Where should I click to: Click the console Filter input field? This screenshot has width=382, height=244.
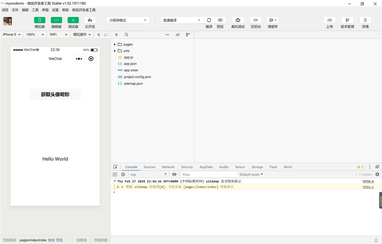point(209,174)
